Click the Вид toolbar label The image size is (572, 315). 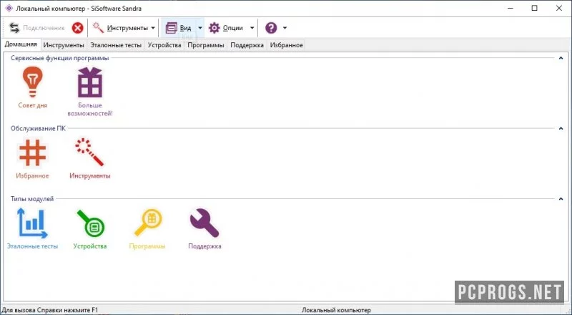click(x=185, y=28)
